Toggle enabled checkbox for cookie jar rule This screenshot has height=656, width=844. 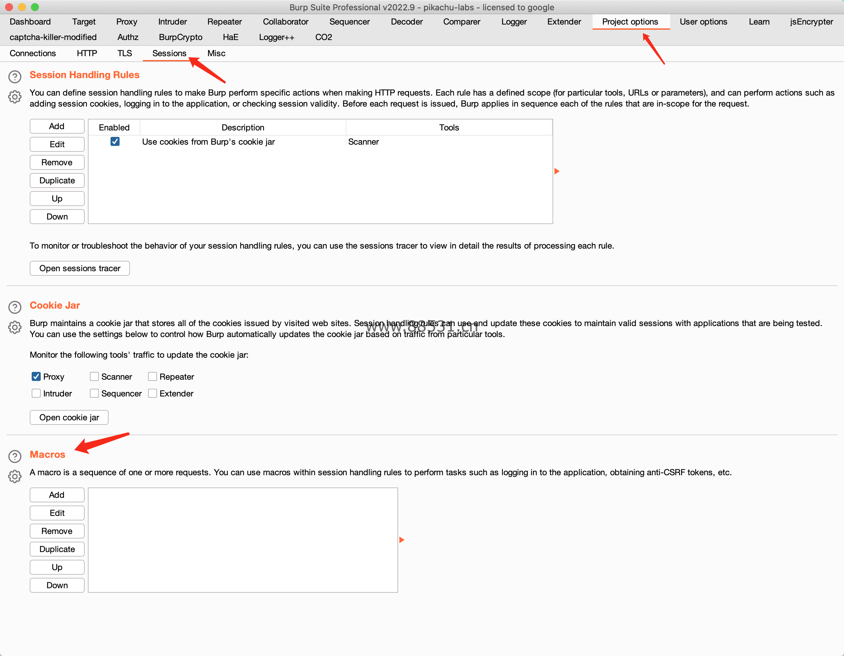(x=115, y=142)
